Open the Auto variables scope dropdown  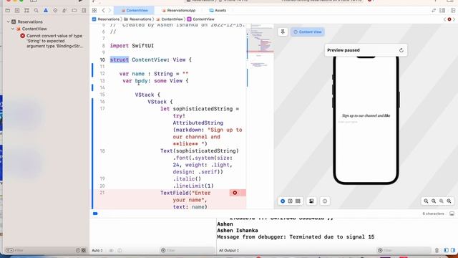[x=97, y=250]
